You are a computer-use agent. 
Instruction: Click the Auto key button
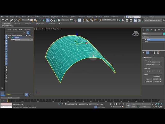[134, 104]
